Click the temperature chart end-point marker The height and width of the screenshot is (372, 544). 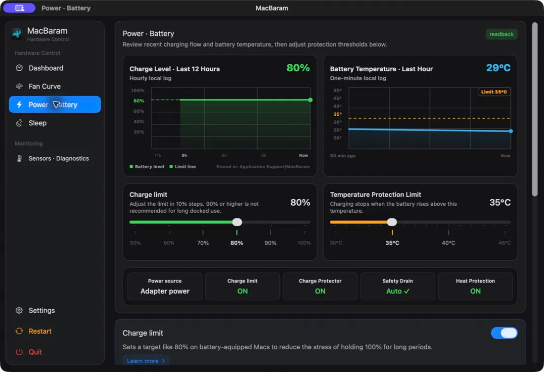click(511, 131)
